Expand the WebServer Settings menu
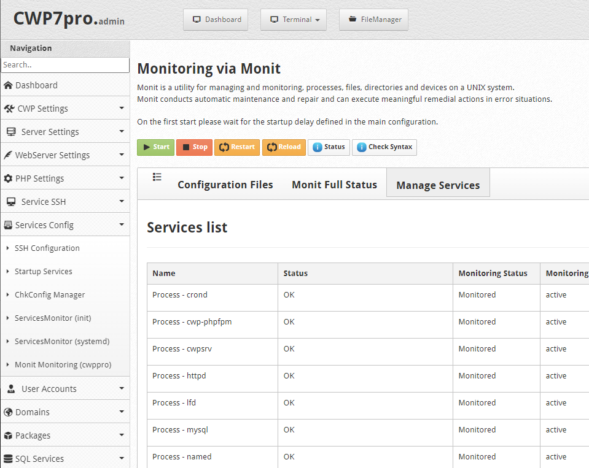The image size is (589, 468). point(64,155)
